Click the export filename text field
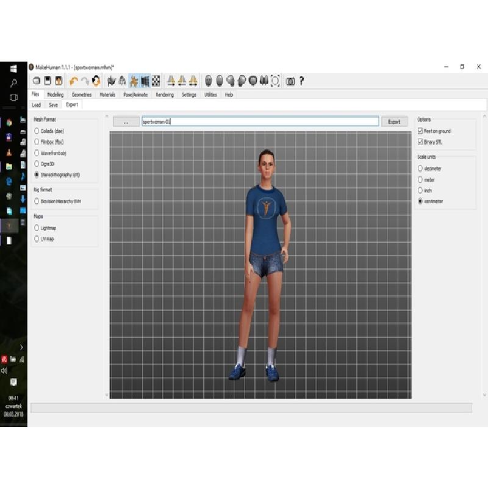This screenshot has height=488, width=488. pyautogui.click(x=260, y=121)
